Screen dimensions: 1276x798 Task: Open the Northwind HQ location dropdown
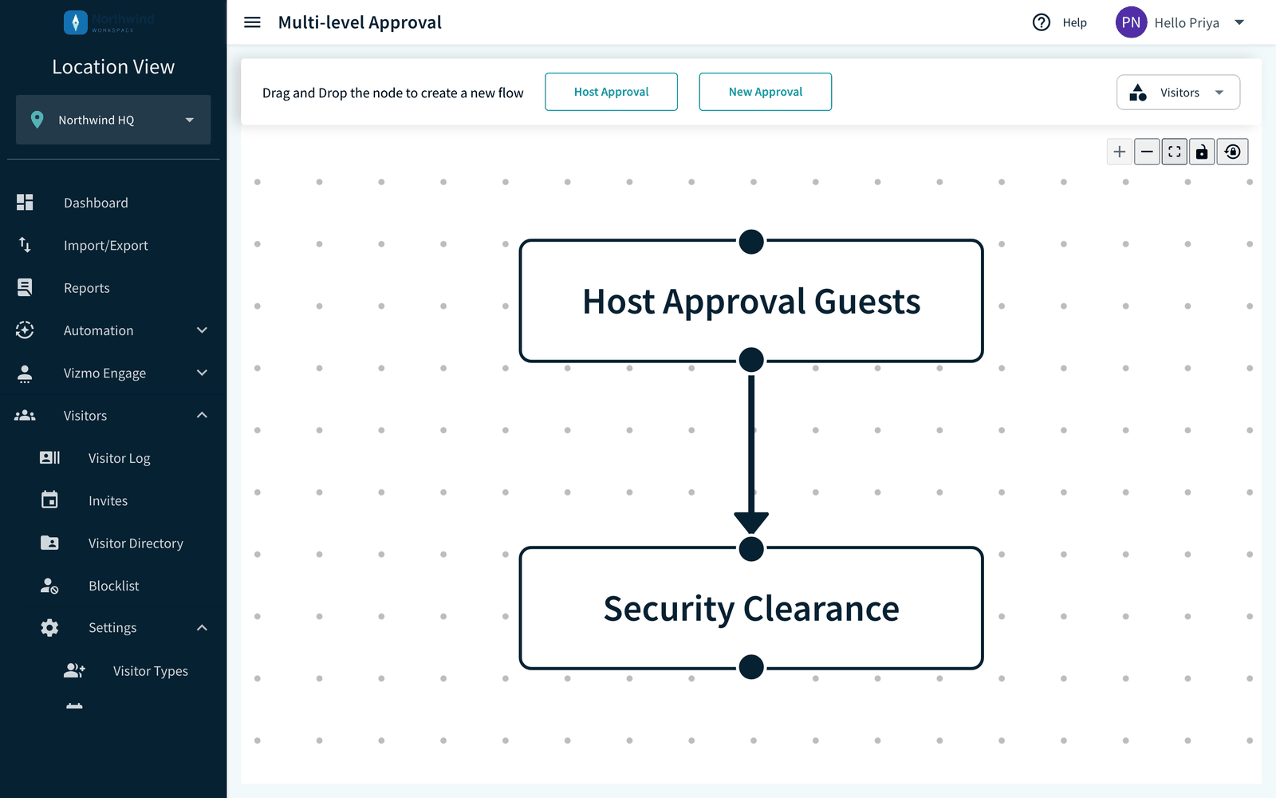coord(113,120)
